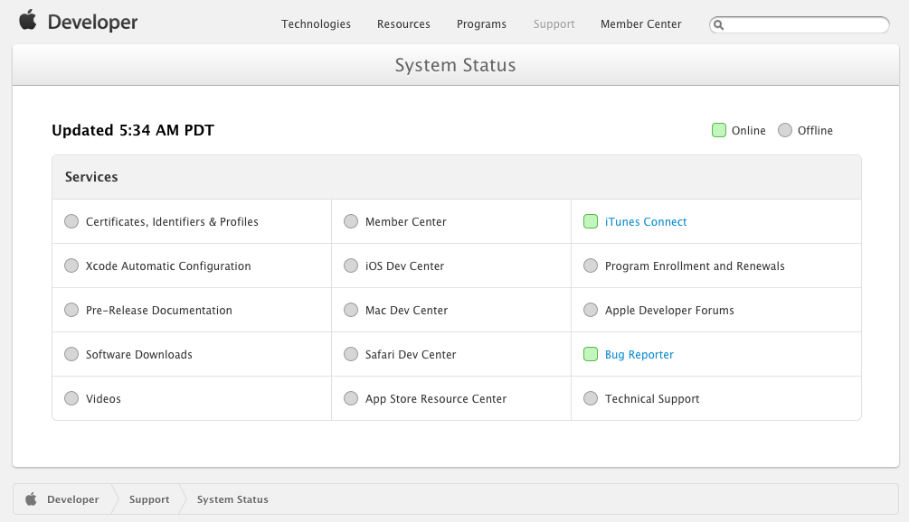The height and width of the screenshot is (522, 909).
Task: Focus the search input field
Action: (x=800, y=25)
